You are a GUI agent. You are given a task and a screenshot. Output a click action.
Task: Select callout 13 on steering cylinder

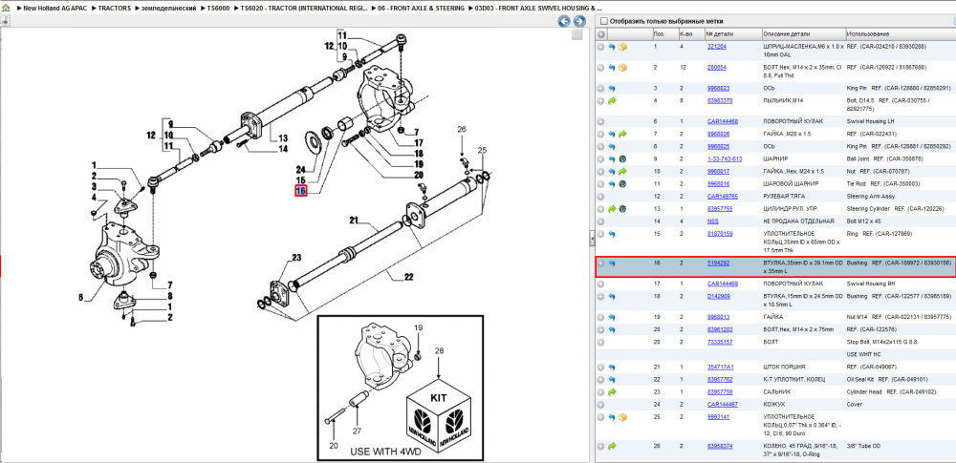282,137
